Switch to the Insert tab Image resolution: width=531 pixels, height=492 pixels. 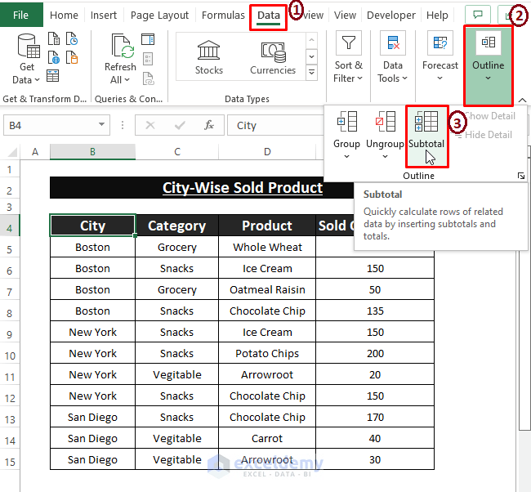pyautogui.click(x=103, y=15)
